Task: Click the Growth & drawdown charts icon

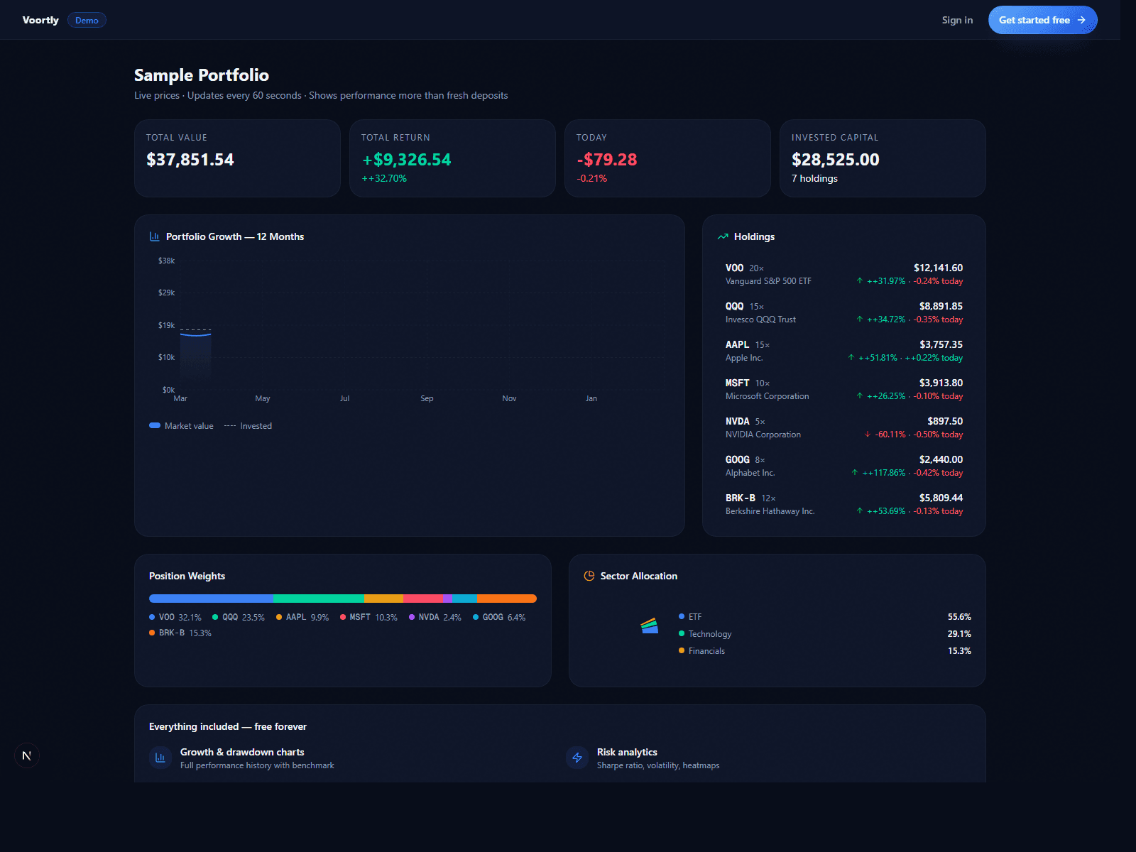Action: click(159, 758)
